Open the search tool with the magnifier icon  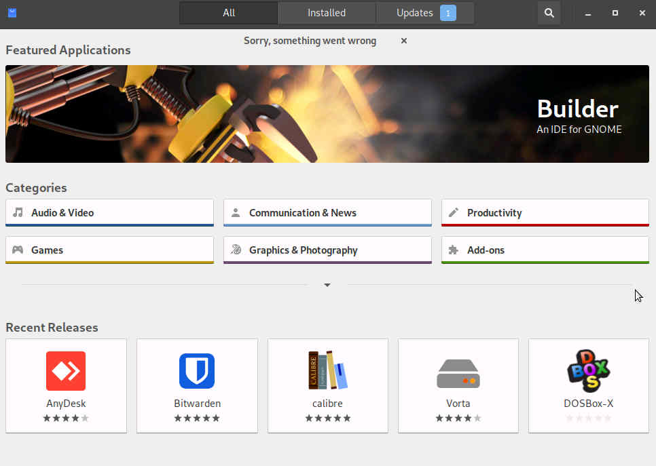coord(549,13)
